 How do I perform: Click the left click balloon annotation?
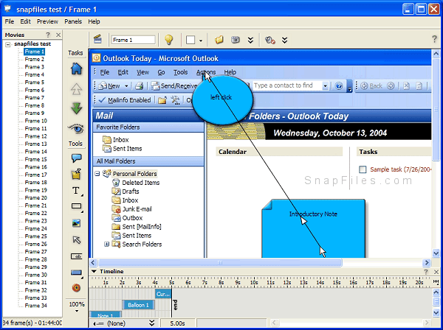[x=222, y=100]
